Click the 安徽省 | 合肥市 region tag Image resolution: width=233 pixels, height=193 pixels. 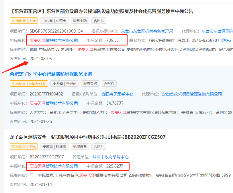[x=64, y=83]
